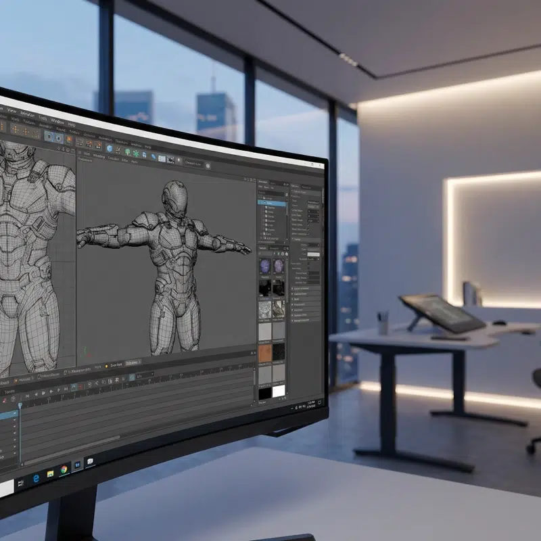The height and width of the screenshot is (541, 541).
Task: Click the round button right of toolbar dropdown
Action: coord(208,166)
